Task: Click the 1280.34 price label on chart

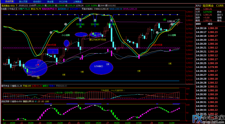Action: point(171,21)
